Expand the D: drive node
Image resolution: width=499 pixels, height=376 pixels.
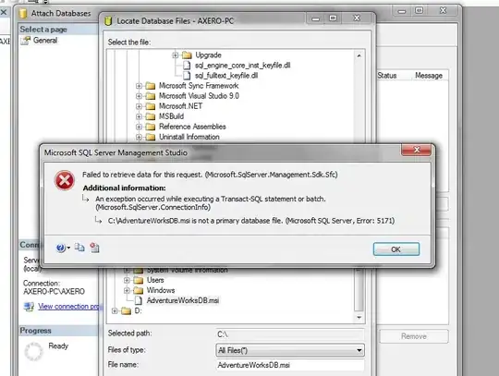click(115, 310)
